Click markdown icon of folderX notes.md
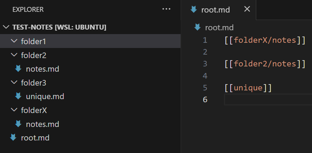 click(18, 124)
